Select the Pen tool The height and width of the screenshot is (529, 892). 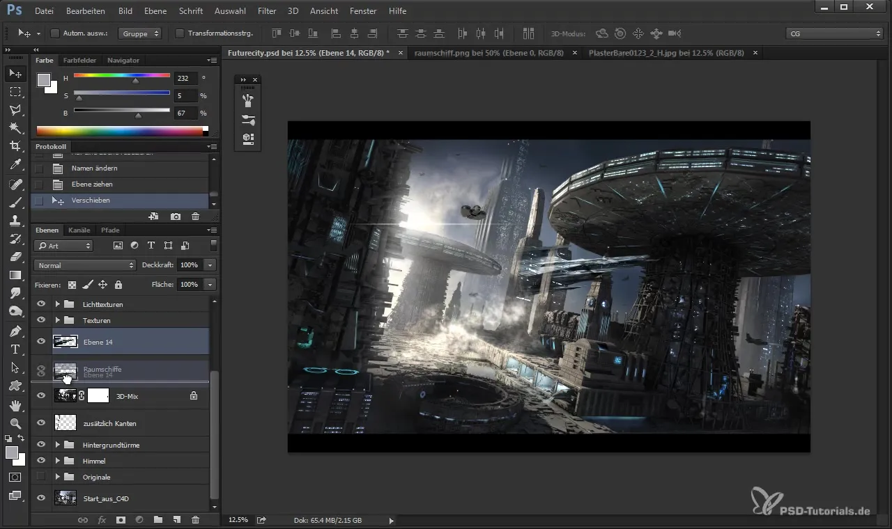[x=15, y=331]
